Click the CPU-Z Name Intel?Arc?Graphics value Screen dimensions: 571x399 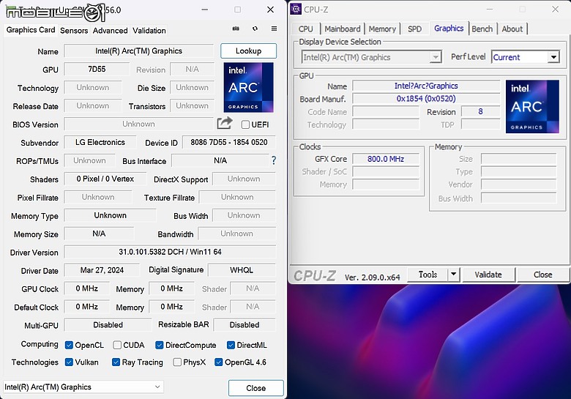[426, 86]
